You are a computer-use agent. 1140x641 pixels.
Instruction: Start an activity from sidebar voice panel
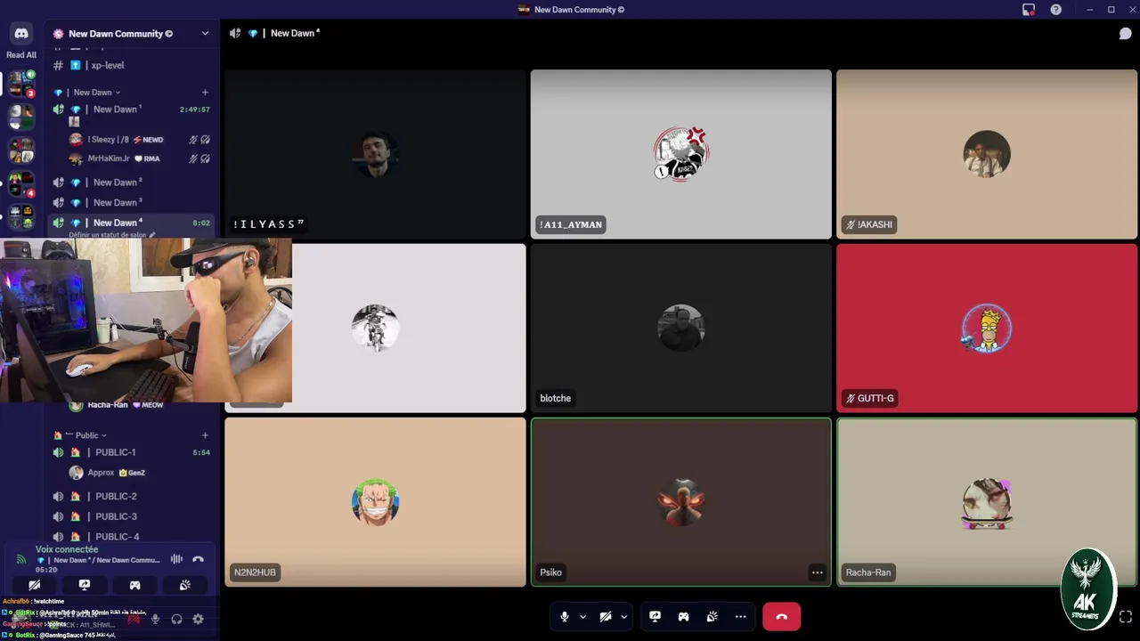pyautogui.click(x=134, y=585)
